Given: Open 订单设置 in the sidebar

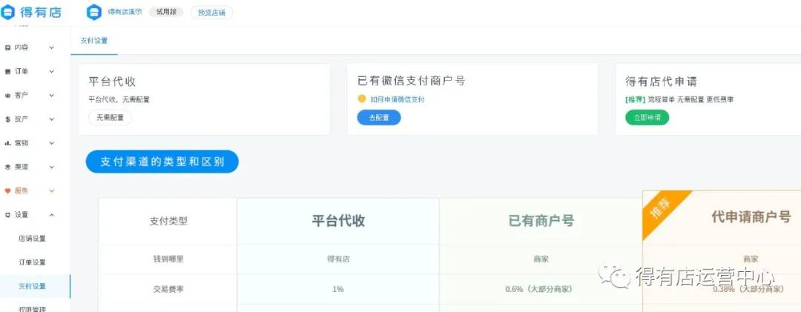Looking at the screenshot, I should click(x=32, y=262).
